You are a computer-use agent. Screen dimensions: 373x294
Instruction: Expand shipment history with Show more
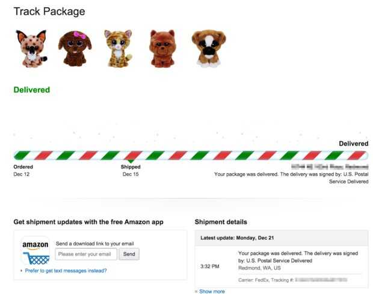point(212,291)
